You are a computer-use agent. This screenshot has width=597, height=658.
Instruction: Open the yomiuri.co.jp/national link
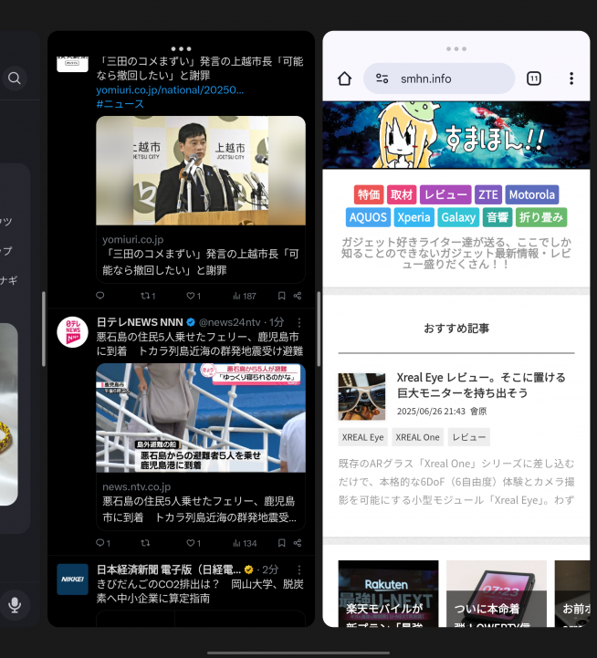[x=170, y=89]
